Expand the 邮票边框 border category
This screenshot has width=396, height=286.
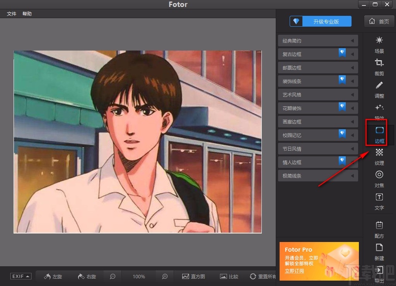[318, 68]
